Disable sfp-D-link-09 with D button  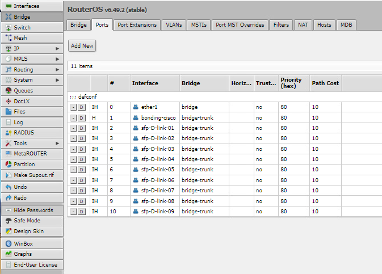pos(82,212)
